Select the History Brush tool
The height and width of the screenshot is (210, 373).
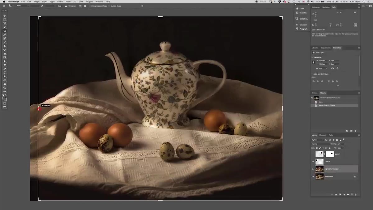pos(5,50)
